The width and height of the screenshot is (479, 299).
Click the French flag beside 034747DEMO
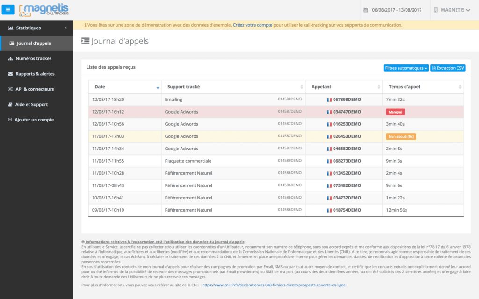(329, 112)
